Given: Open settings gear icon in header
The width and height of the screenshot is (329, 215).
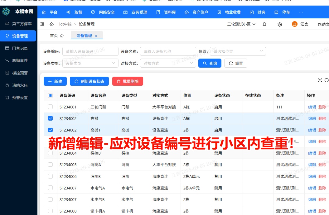Looking at the screenshot, I should coord(280,24).
